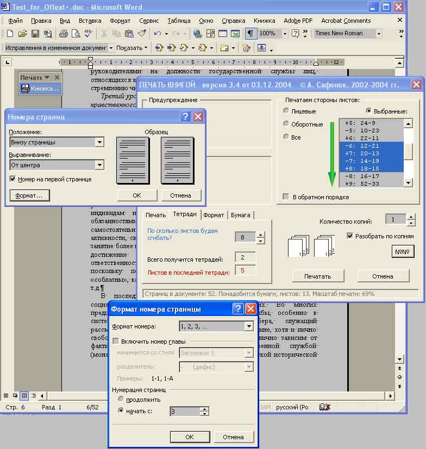Viewport: 426px width, 449px height.
Task: Open the zoom 100% dropdown
Action: [x=285, y=34]
